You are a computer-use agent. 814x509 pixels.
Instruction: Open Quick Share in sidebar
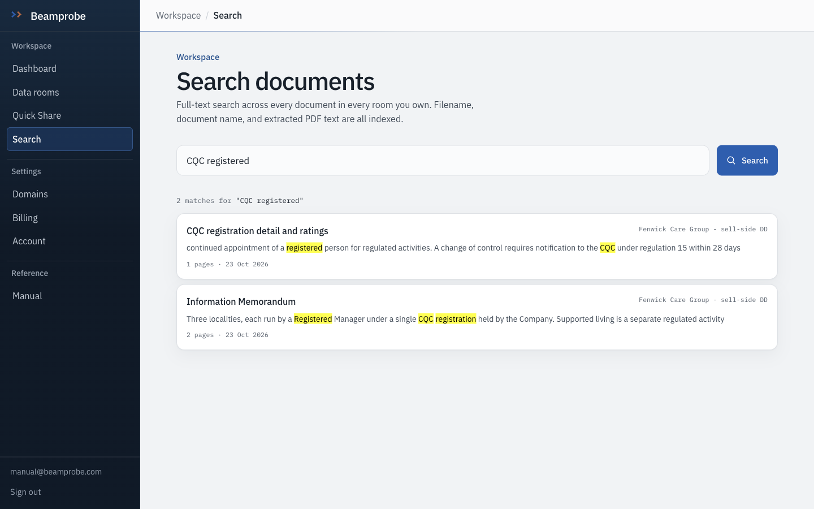[x=70, y=115]
